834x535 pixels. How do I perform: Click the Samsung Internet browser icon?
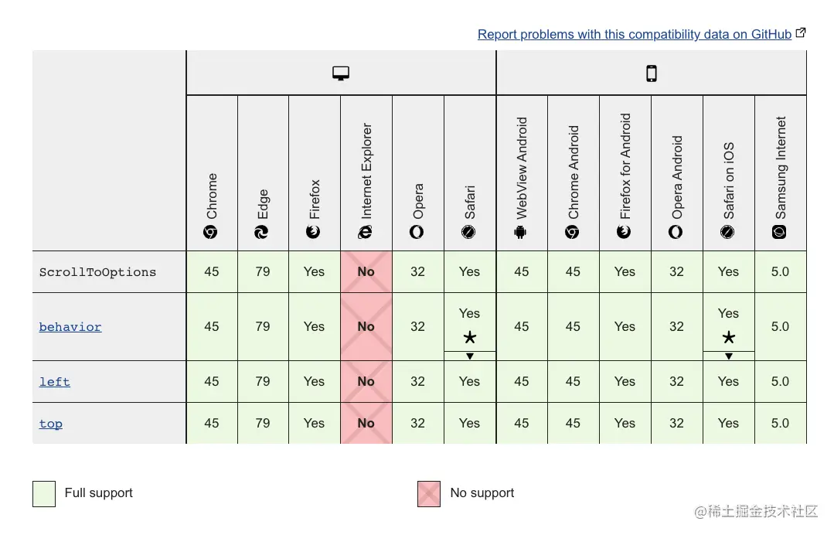(x=780, y=232)
